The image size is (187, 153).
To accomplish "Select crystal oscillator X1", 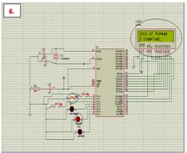I will [56, 56].
